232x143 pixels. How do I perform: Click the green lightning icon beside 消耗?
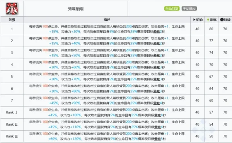click(208, 20)
